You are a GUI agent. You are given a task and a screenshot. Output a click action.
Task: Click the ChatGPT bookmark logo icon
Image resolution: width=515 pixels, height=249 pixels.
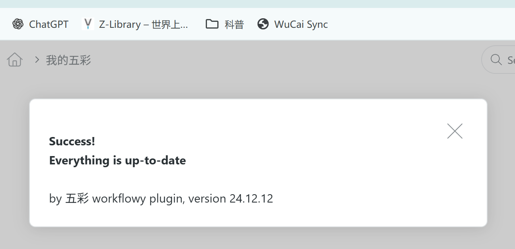(x=18, y=24)
